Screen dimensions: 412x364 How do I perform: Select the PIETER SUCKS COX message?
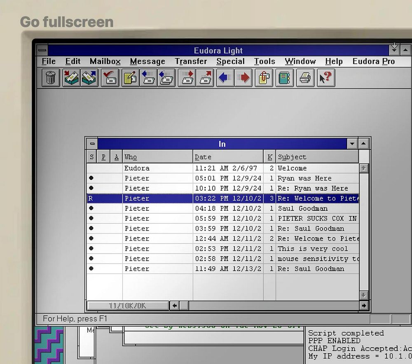point(222,218)
